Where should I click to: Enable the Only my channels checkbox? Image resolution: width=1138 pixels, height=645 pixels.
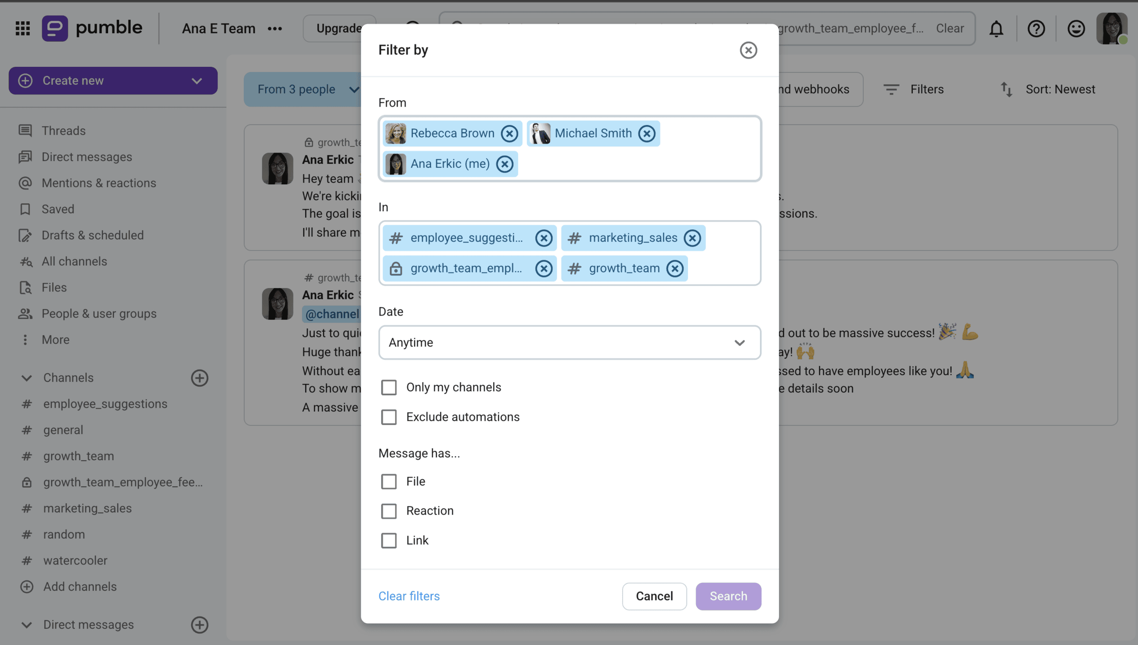point(389,387)
